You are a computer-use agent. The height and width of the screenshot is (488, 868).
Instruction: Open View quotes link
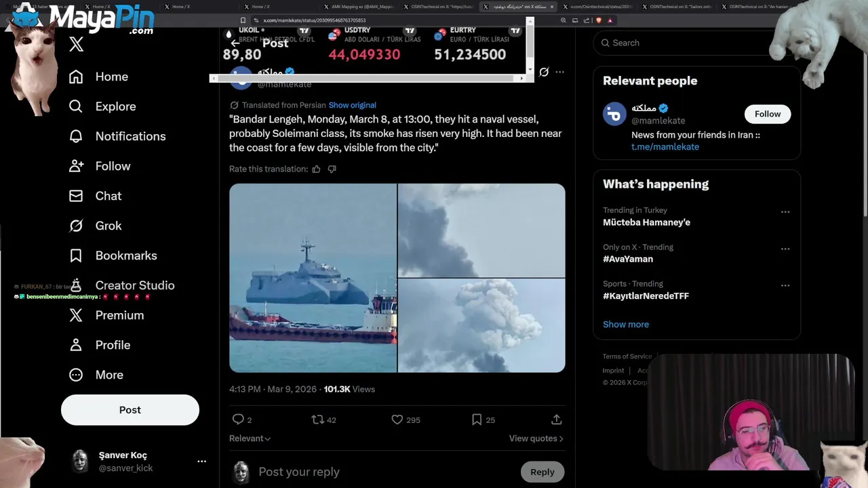tap(536, 439)
